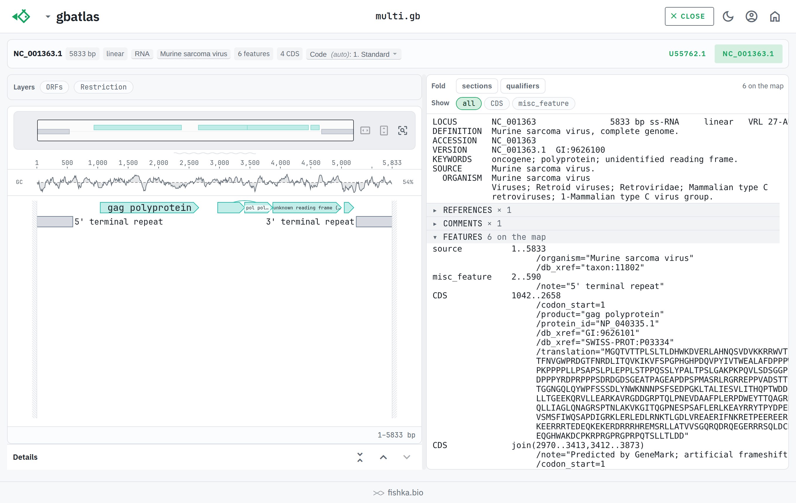Open the genetic Code Standard dropdown
Screen dimensions: 796x503
pyautogui.click(x=354, y=54)
